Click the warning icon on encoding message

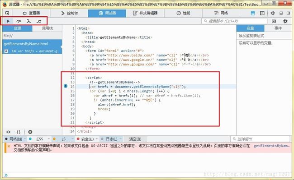point(9,146)
